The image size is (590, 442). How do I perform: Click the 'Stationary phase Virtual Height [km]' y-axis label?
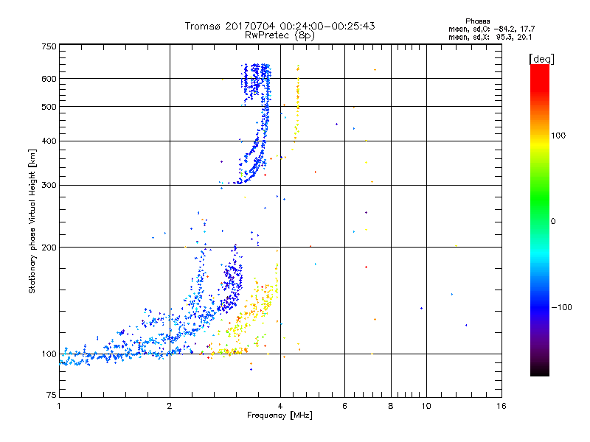(x=32, y=221)
